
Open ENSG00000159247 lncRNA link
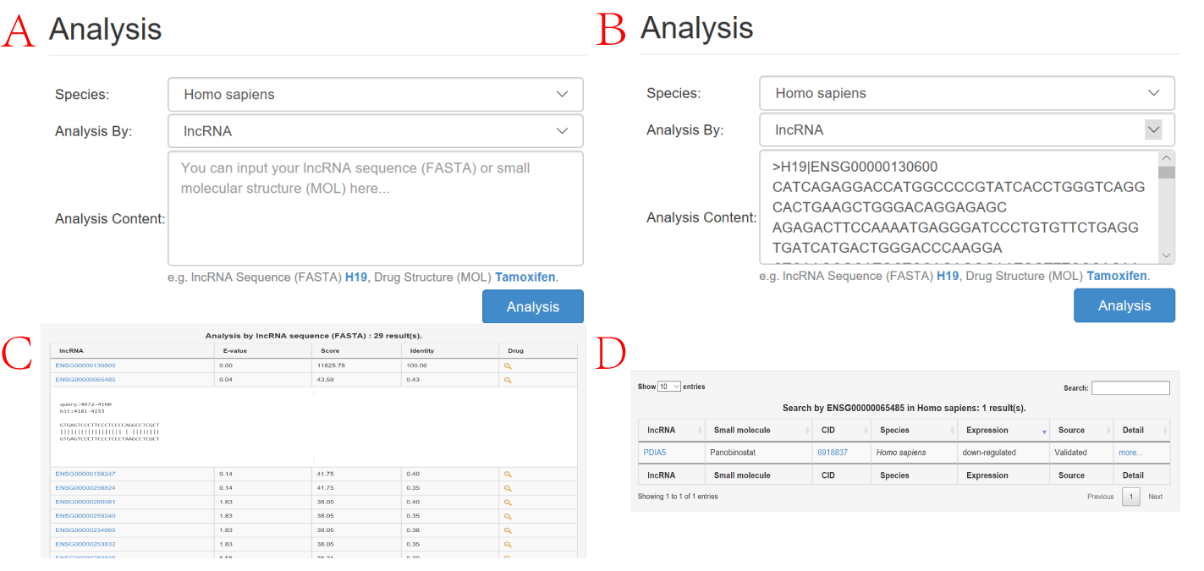pyautogui.click(x=85, y=475)
